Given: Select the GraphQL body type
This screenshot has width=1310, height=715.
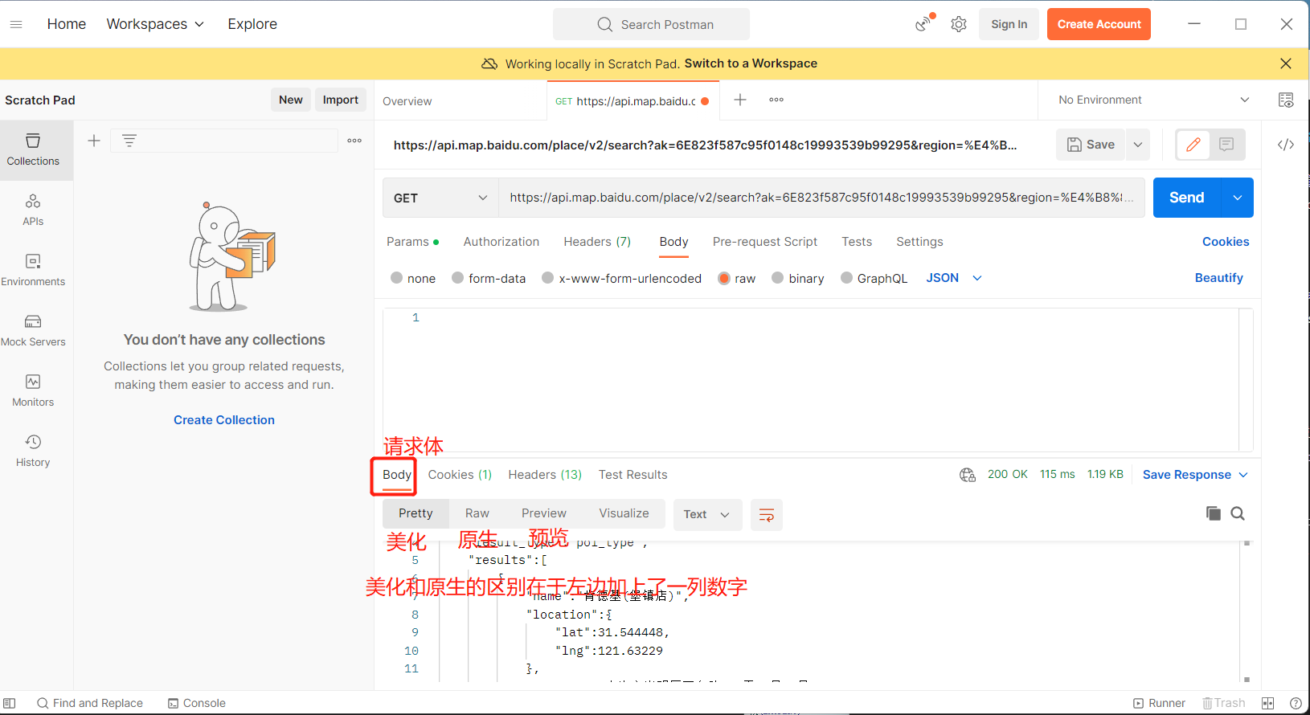Looking at the screenshot, I should [847, 278].
